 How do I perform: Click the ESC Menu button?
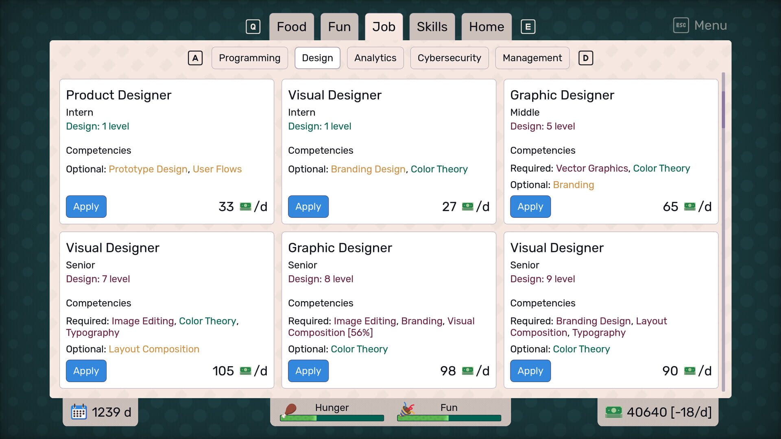(x=700, y=25)
